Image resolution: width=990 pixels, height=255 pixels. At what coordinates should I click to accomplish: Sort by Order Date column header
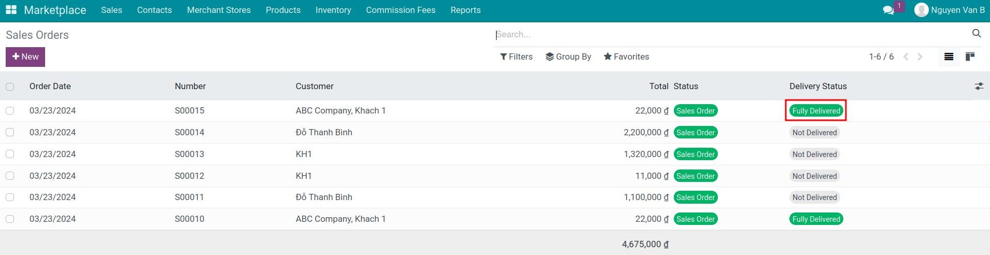click(50, 86)
